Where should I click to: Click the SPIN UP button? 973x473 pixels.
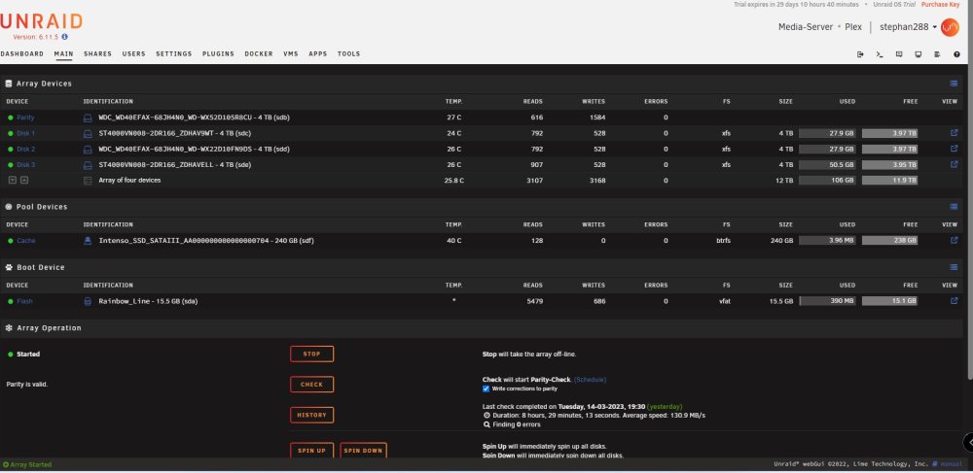pyautogui.click(x=312, y=450)
